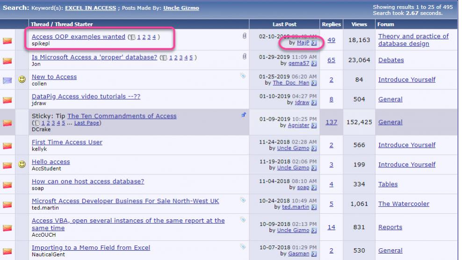Go to last post arrow in 'Hello access' row
The height and width of the screenshot is (260, 462).
(314, 168)
